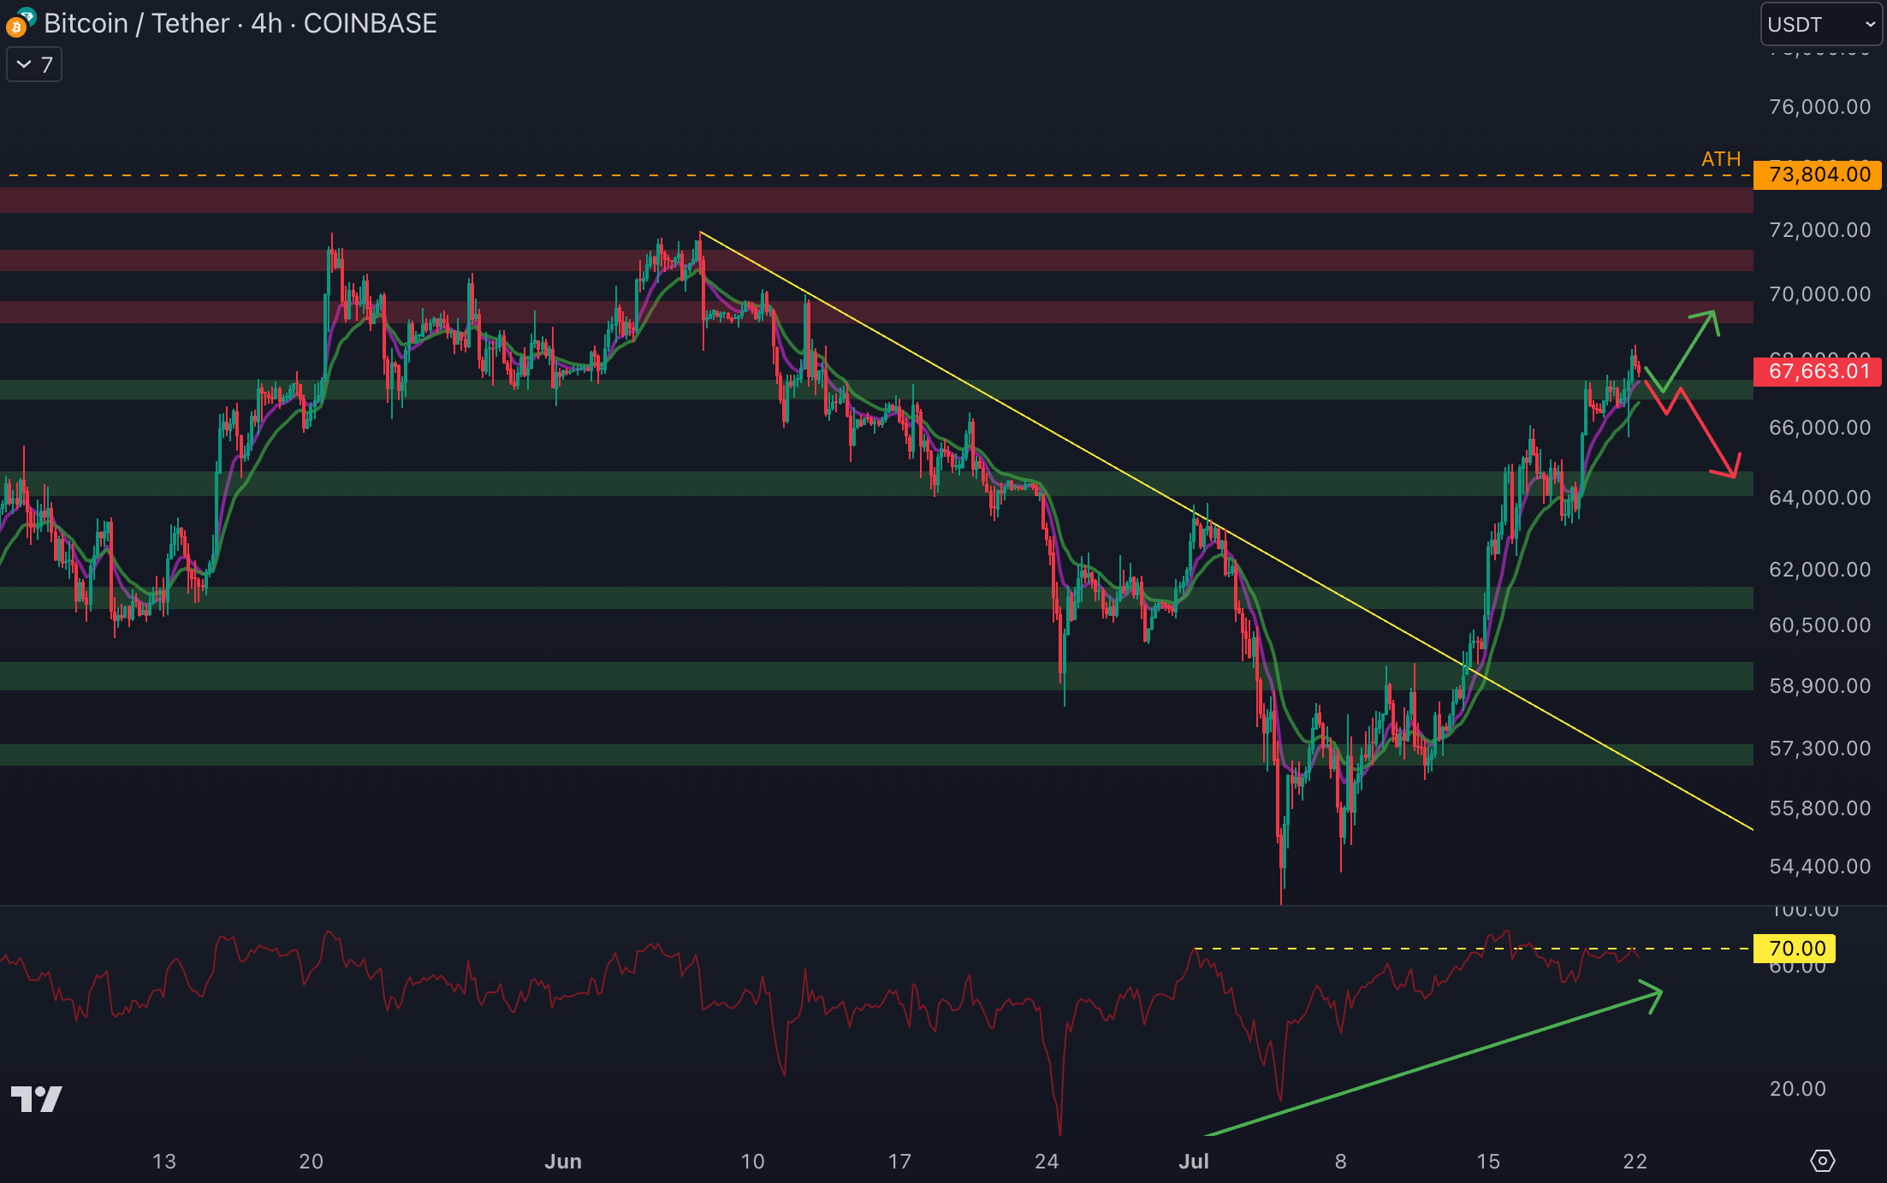This screenshot has height=1183, width=1887.
Task: Click the yellow 70.00 RSI level label
Action: click(1796, 949)
